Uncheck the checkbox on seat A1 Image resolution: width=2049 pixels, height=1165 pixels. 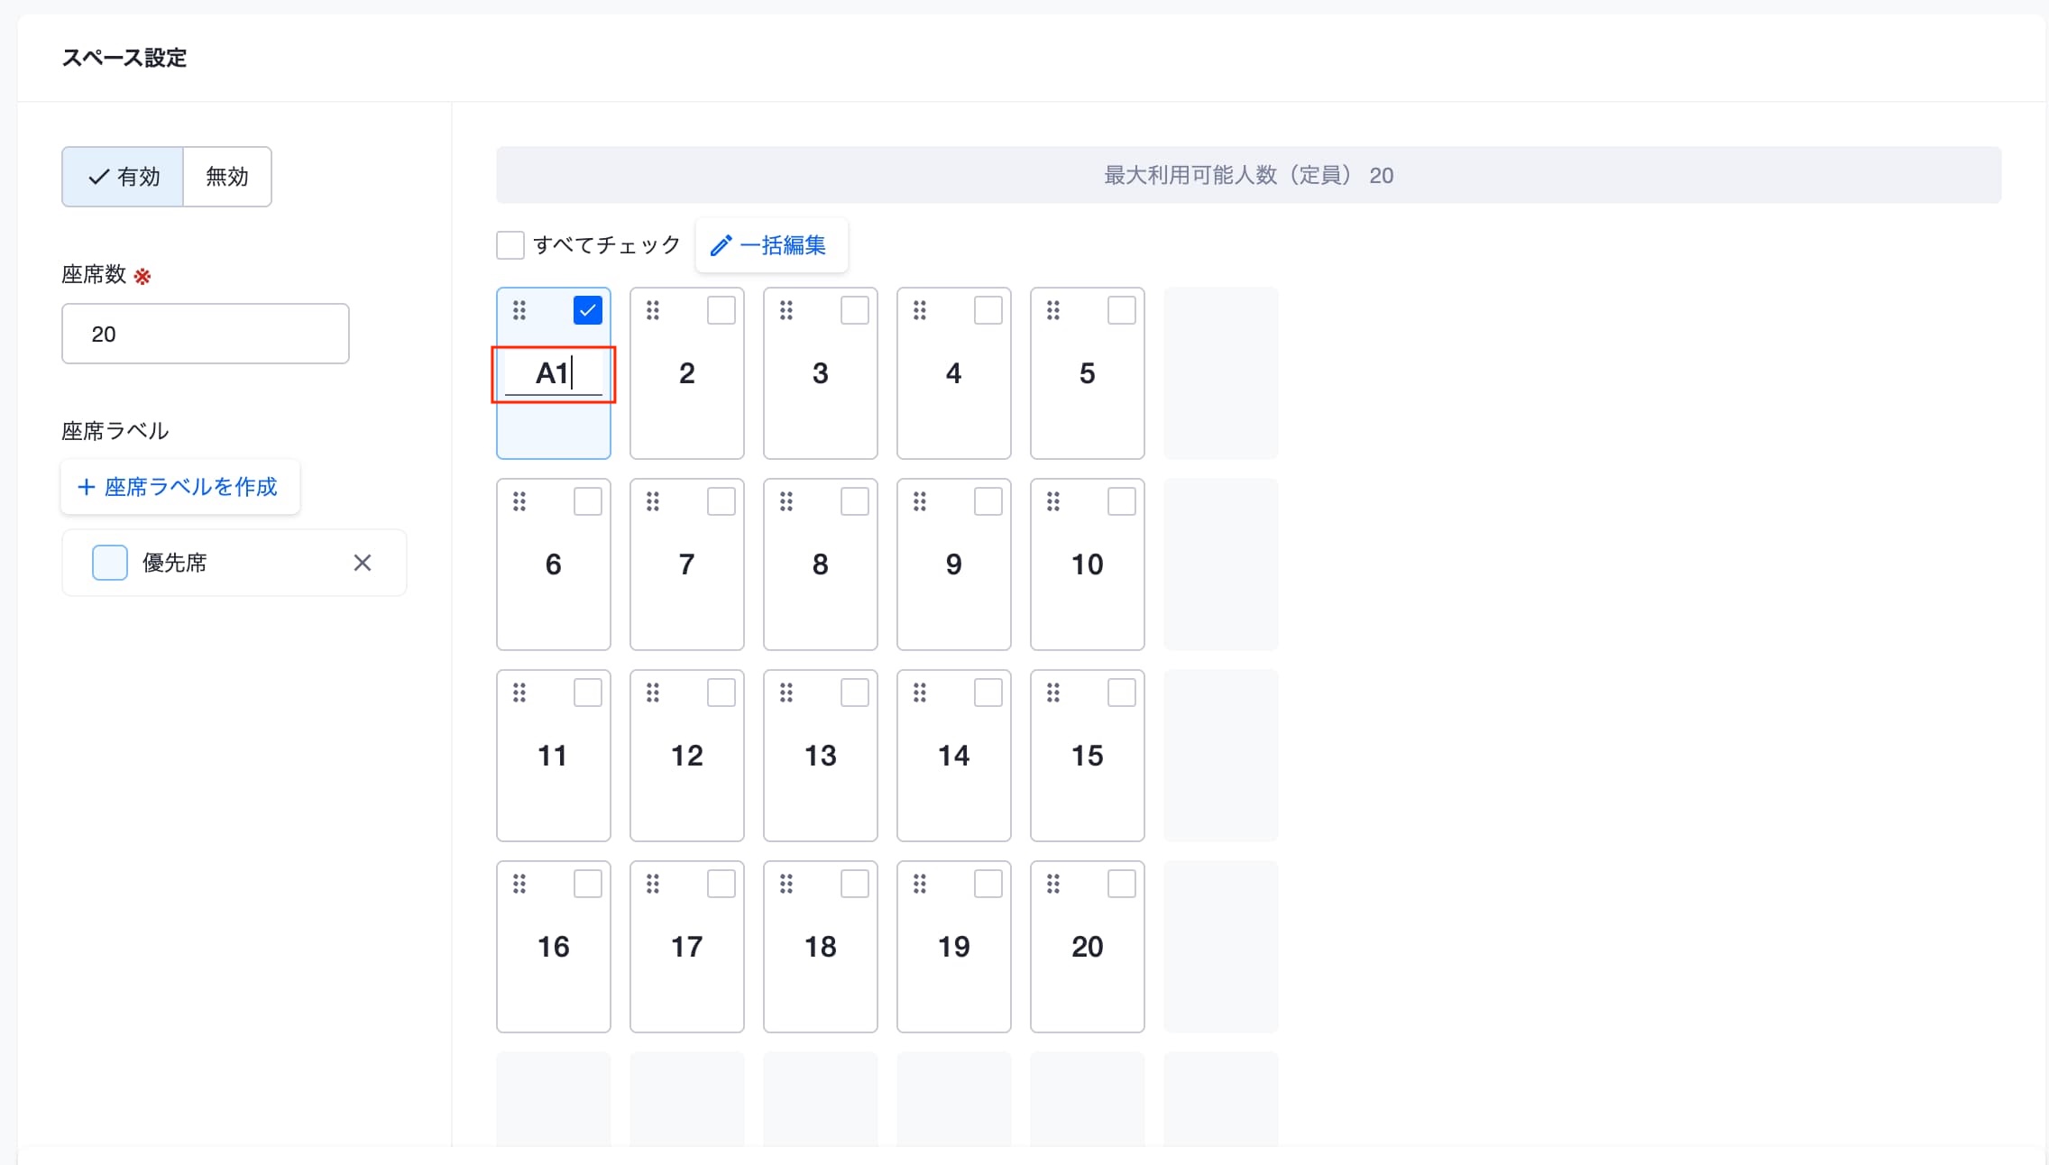coord(588,310)
